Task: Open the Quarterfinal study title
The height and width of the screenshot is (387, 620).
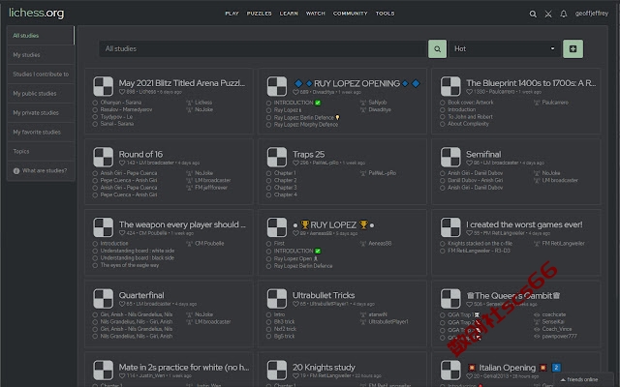Action: [141, 295]
